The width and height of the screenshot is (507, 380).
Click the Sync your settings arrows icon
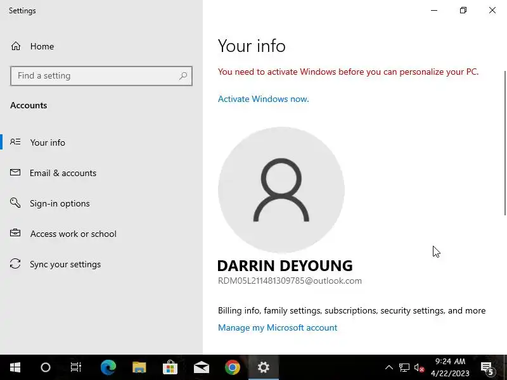(15, 263)
